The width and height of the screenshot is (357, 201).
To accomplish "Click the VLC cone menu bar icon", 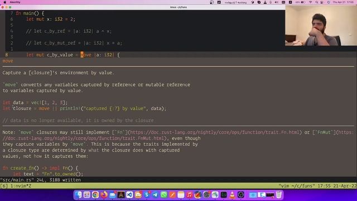I will [265, 2].
